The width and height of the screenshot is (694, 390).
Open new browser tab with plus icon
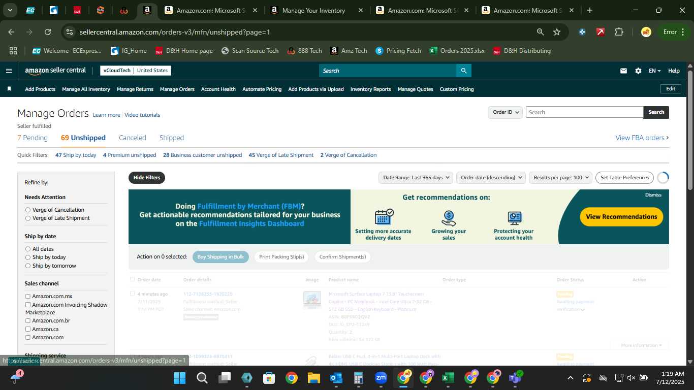[589, 10]
